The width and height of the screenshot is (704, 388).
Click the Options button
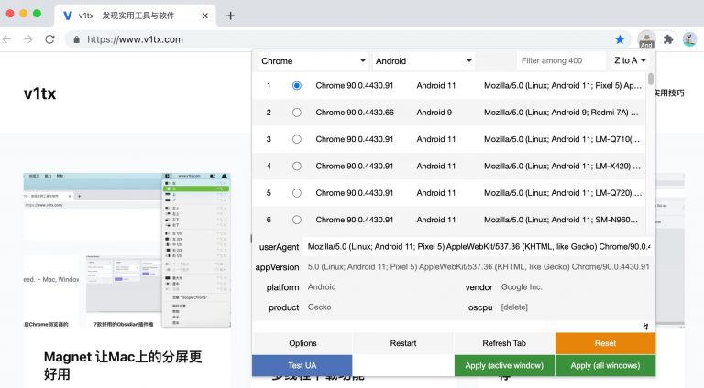302,343
